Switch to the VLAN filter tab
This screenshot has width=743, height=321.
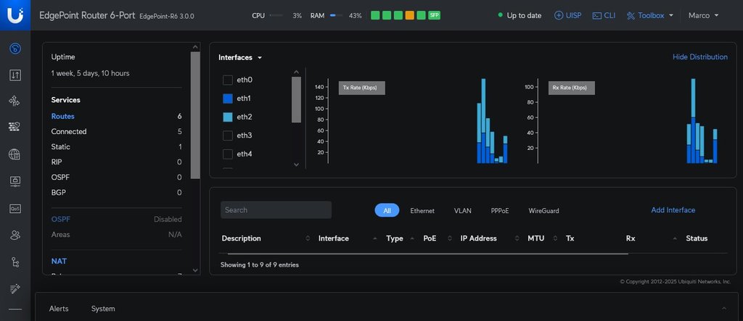click(x=462, y=211)
